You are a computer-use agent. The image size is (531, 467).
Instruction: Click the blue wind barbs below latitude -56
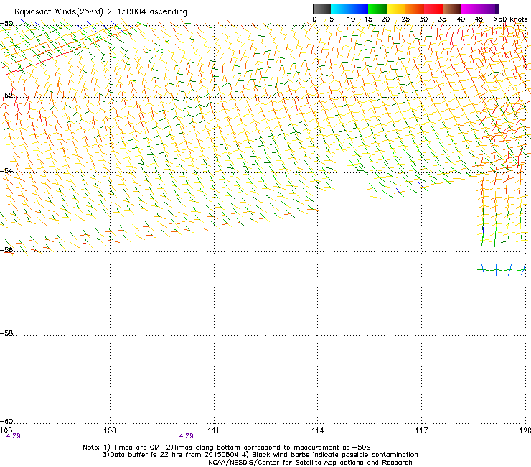pos(503,269)
